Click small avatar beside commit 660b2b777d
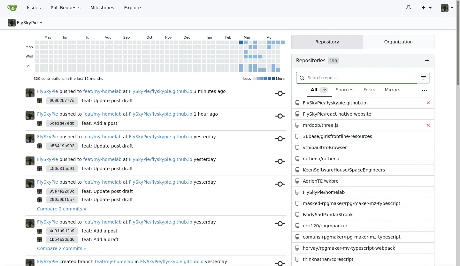This screenshot has width=460, height=266. tap(40, 101)
